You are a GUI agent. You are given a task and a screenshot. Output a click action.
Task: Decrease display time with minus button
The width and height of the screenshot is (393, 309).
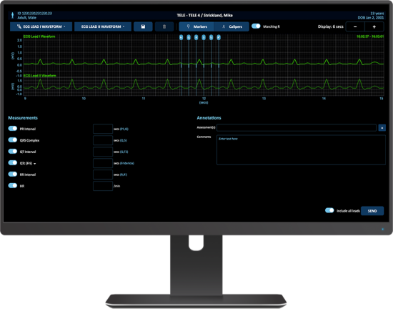(355, 26)
